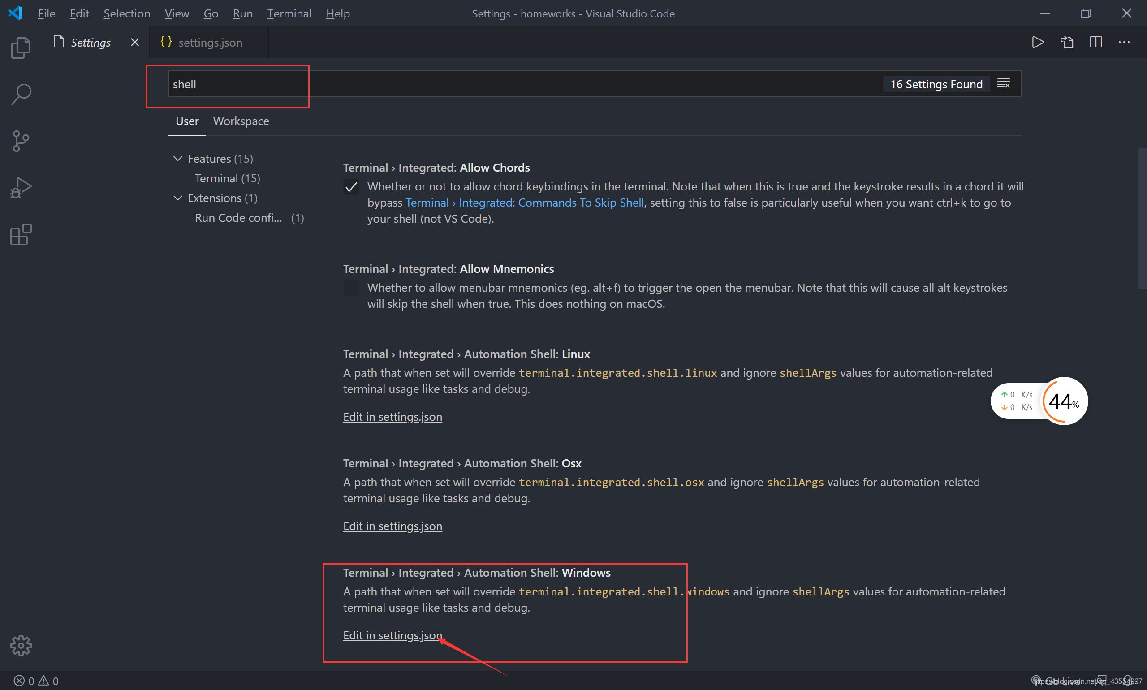This screenshot has height=690, width=1147.
Task: Click the 16 Settings Found badge
Action: tap(936, 84)
